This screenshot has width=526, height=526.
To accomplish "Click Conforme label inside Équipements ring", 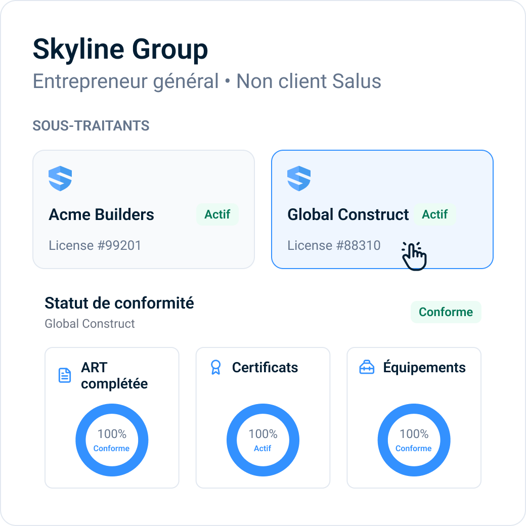I will tap(414, 449).
